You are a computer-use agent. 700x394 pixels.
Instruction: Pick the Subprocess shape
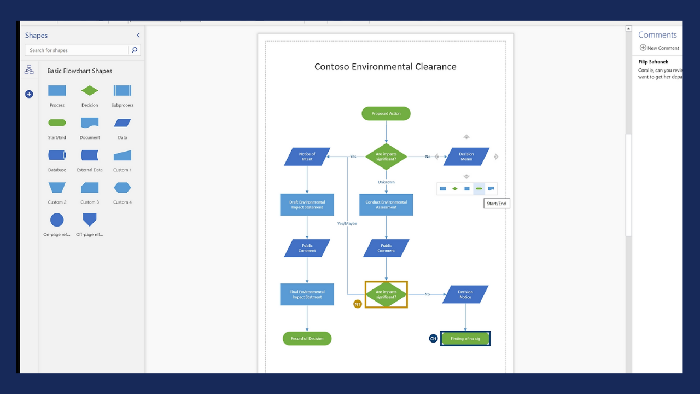tap(122, 91)
